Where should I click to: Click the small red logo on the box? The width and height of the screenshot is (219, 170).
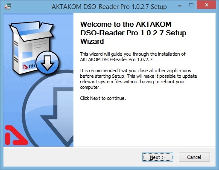(x=26, y=67)
